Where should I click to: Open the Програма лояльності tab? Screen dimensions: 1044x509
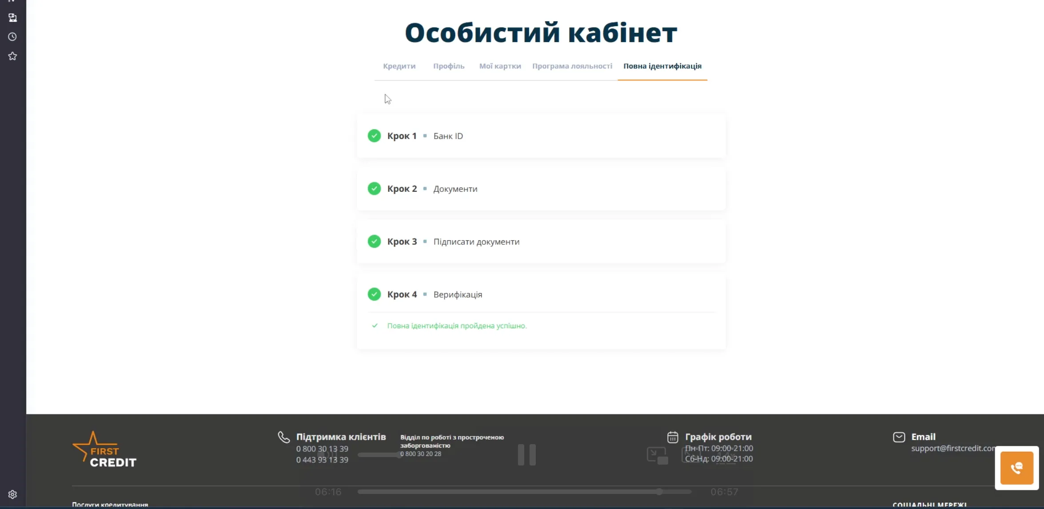(x=572, y=66)
